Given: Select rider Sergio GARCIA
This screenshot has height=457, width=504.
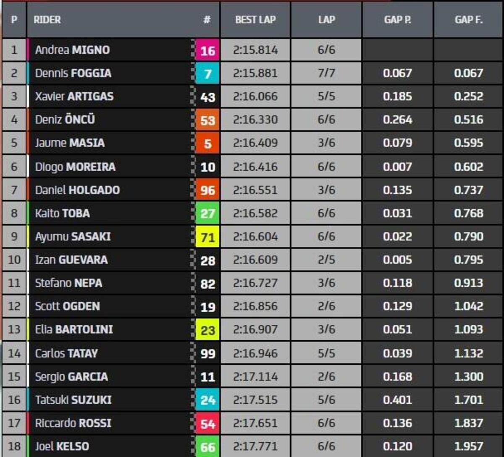Looking at the screenshot, I should tap(71, 376).
